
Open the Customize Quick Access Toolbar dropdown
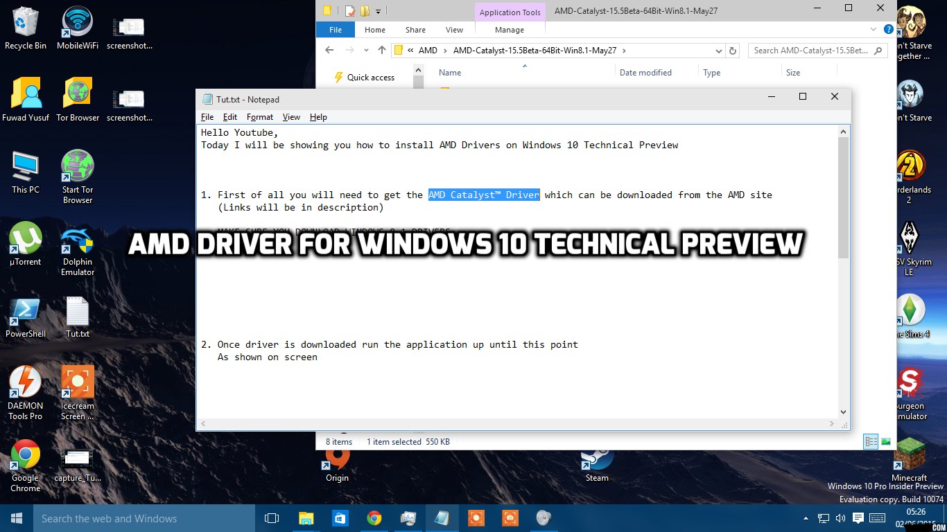point(379,11)
